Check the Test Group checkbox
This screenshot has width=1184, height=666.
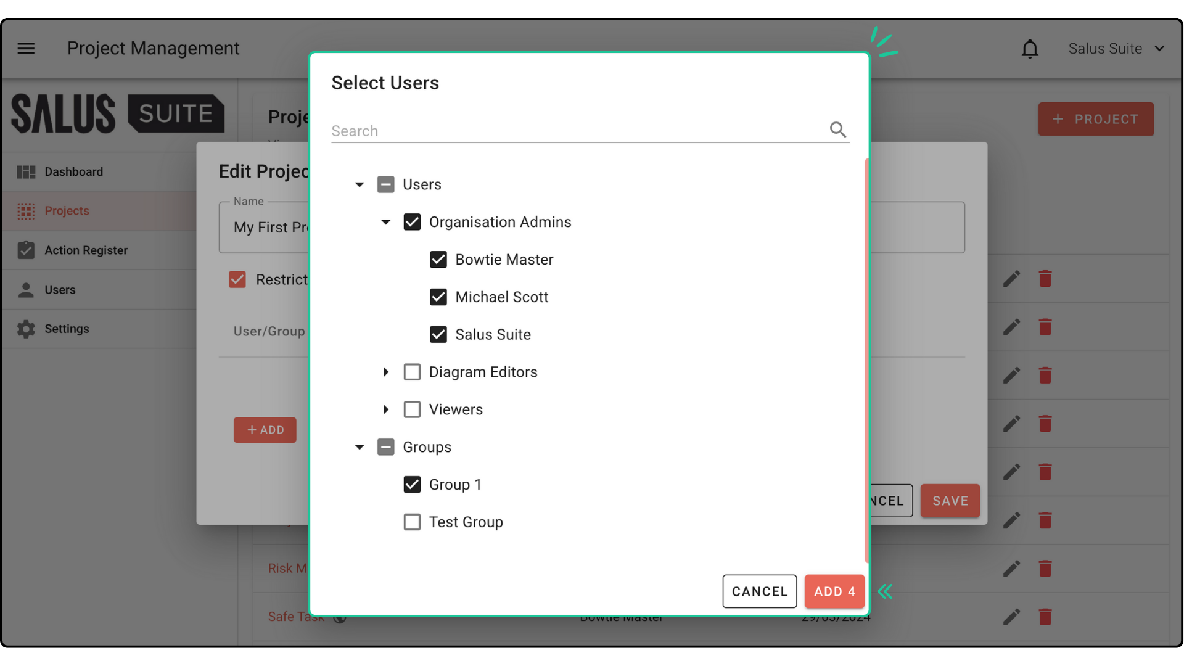412,522
